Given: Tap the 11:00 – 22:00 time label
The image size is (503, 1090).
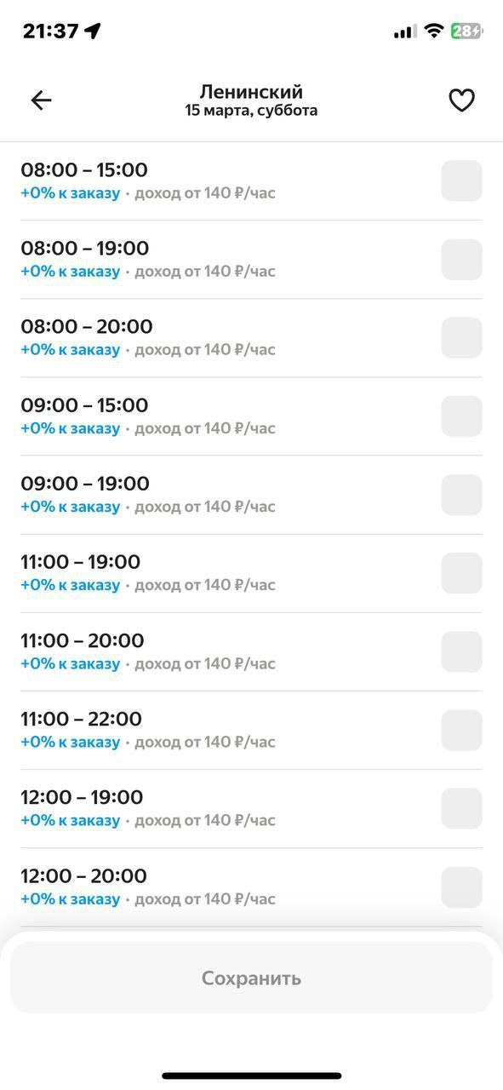Looking at the screenshot, I should point(81,719).
